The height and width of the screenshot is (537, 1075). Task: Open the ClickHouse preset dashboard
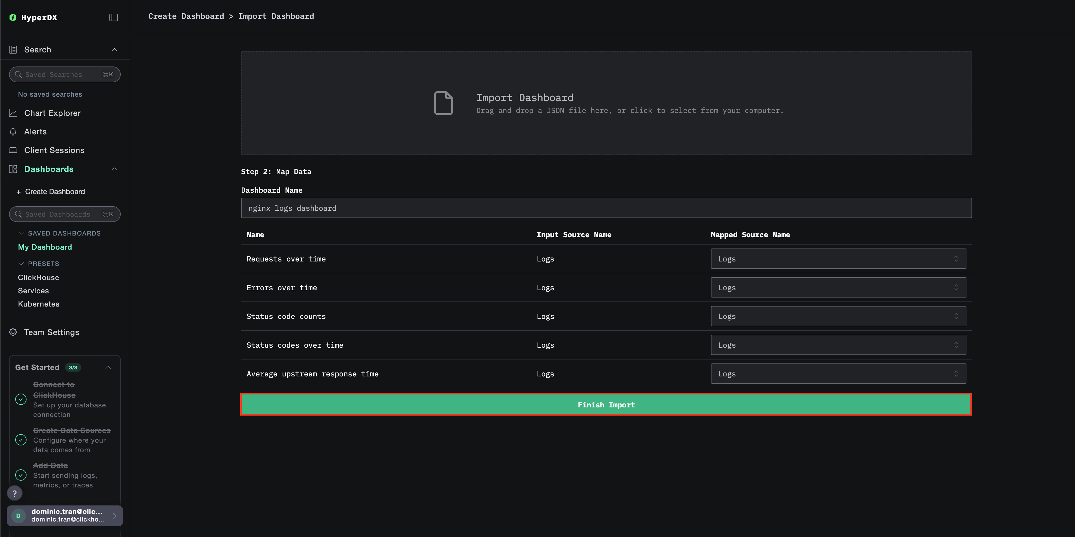38,278
